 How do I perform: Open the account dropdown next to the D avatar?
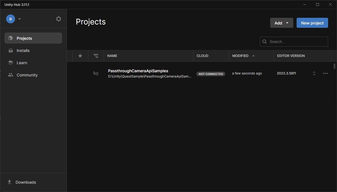pos(19,18)
